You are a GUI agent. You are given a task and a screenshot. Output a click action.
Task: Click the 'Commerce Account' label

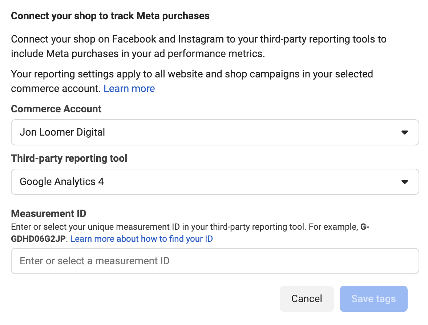point(56,109)
